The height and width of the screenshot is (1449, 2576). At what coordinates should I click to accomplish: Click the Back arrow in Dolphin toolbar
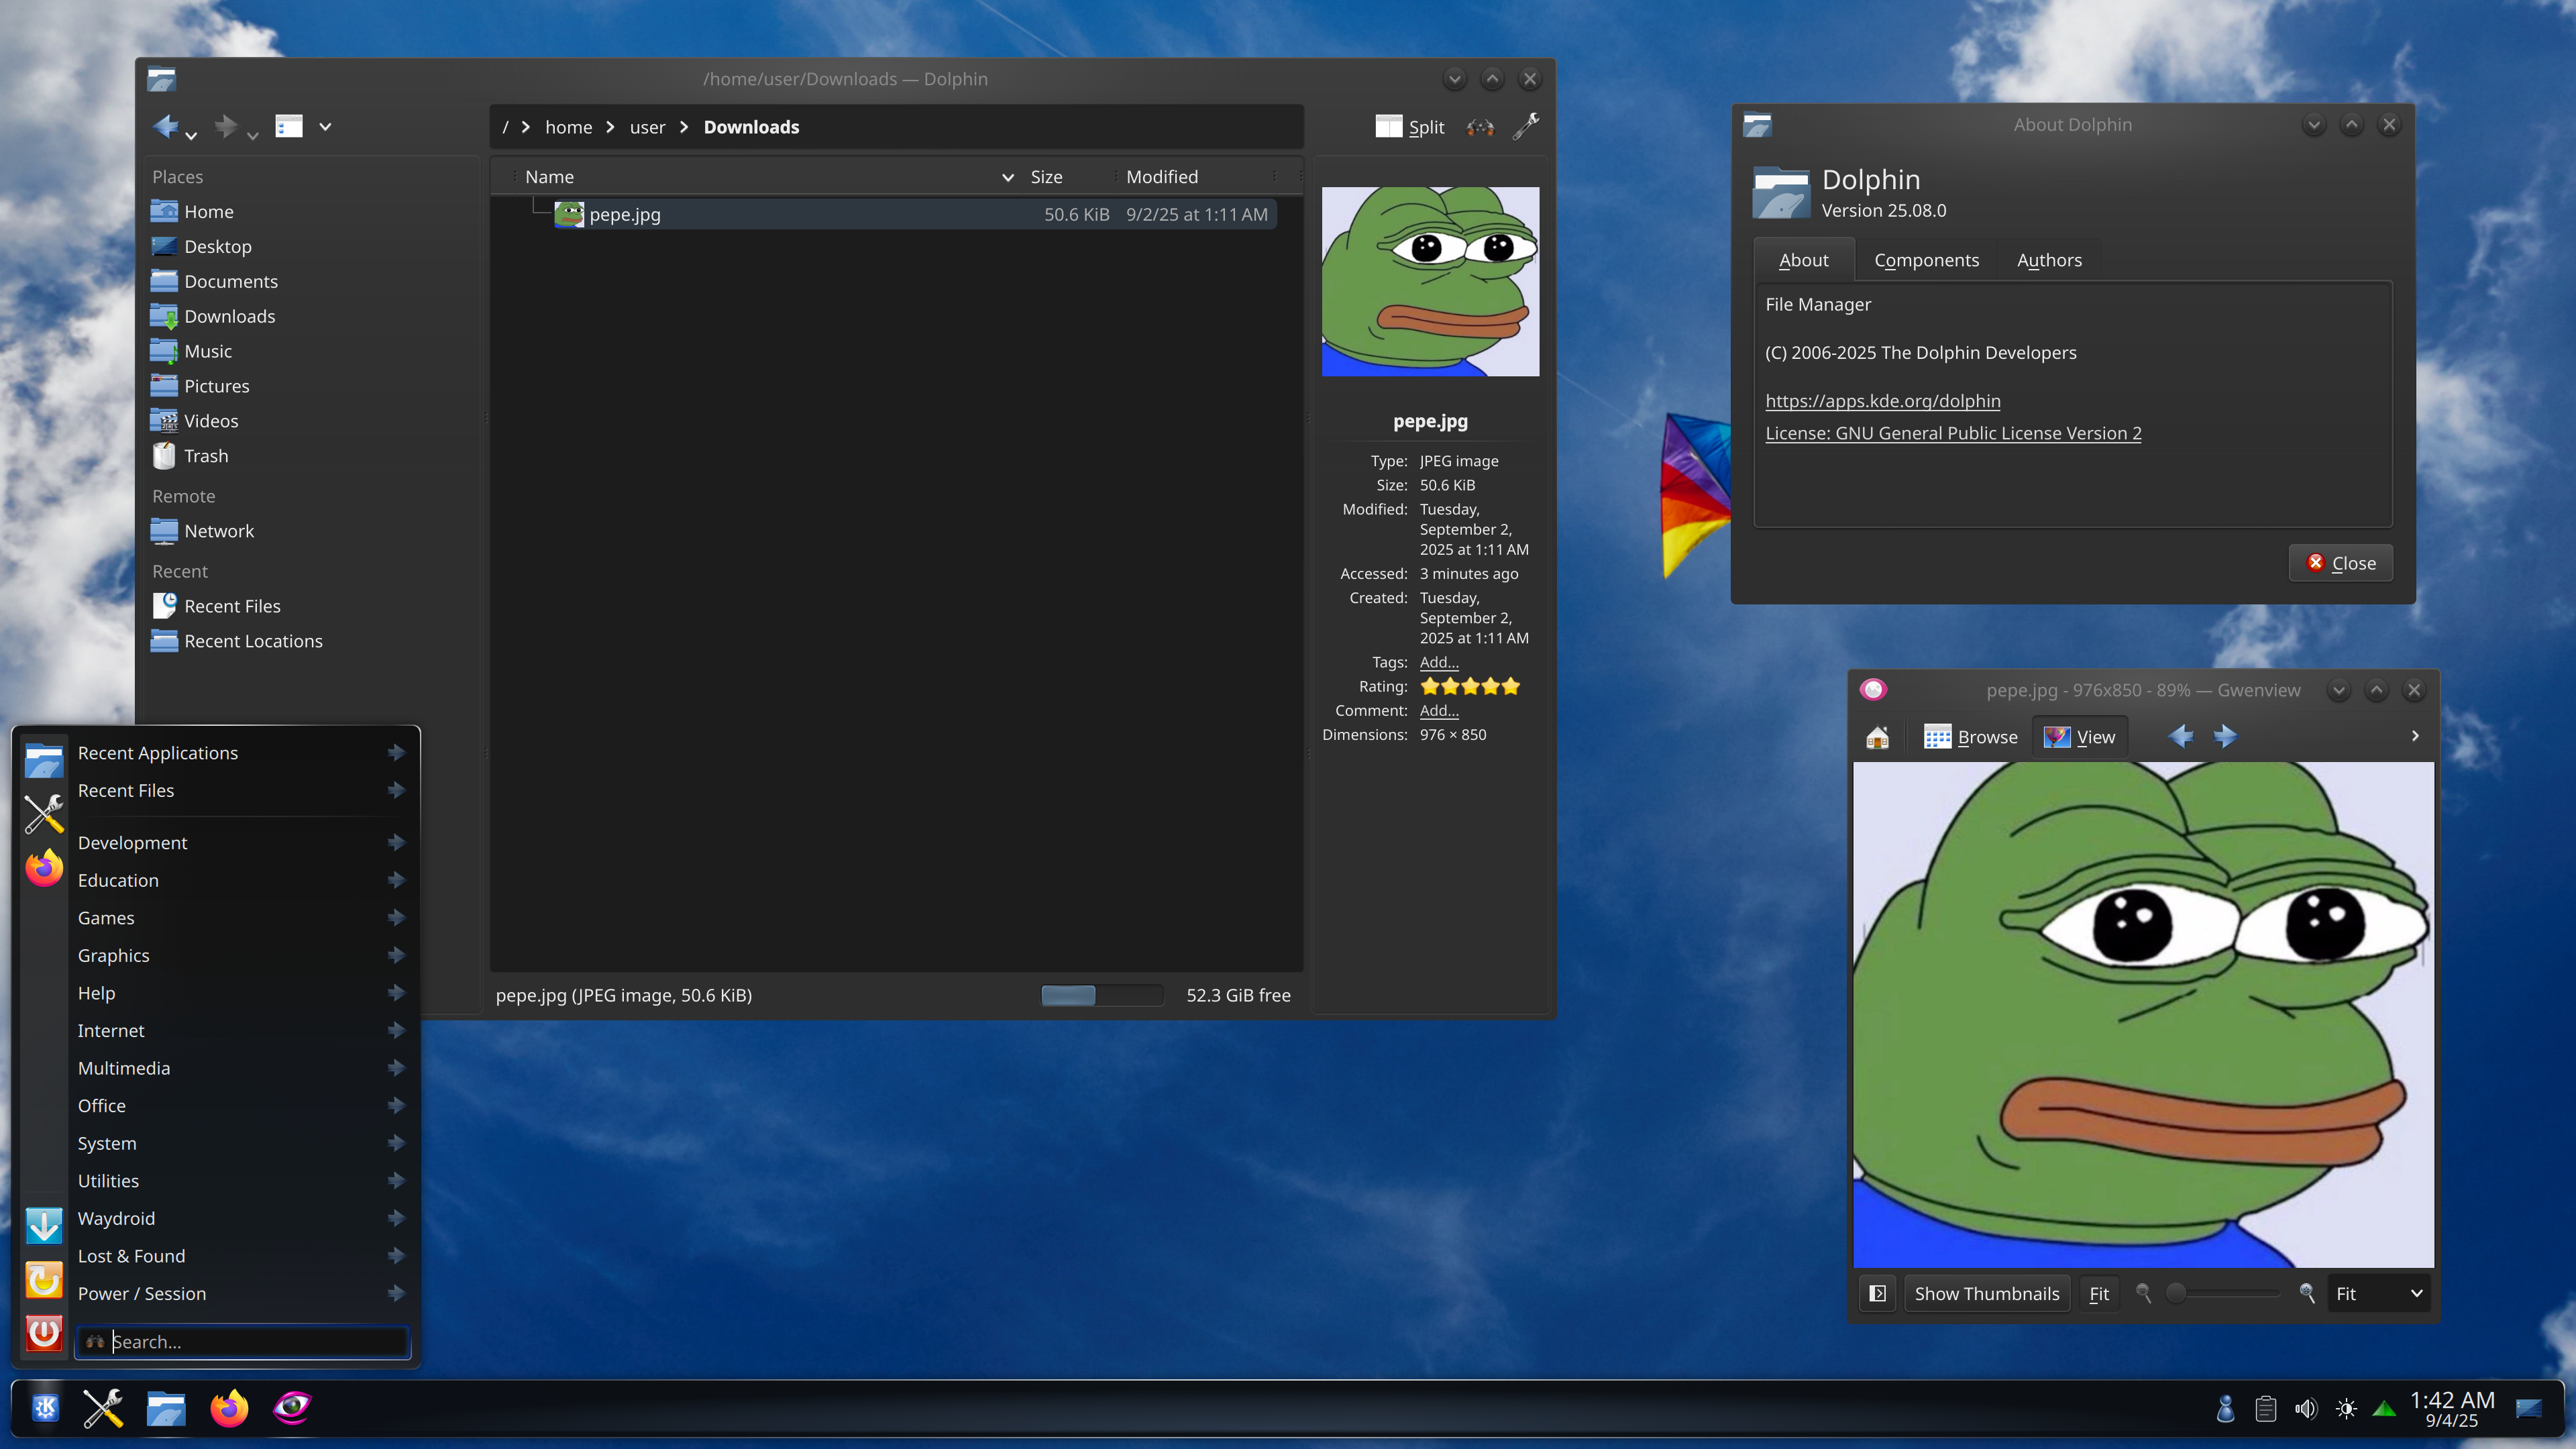coord(165,126)
